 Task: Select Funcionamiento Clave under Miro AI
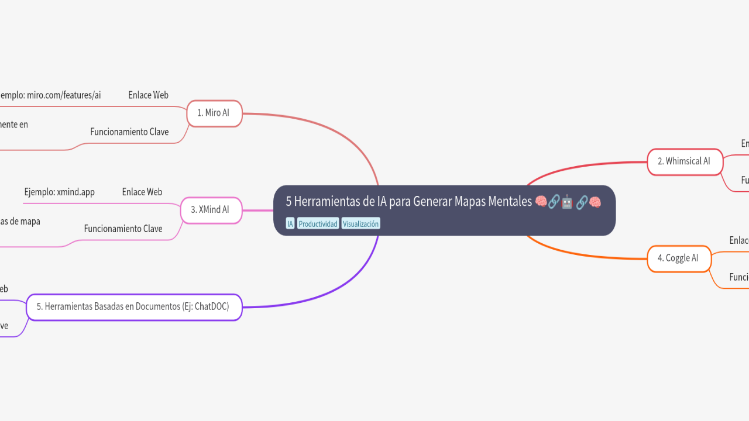[129, 132]
